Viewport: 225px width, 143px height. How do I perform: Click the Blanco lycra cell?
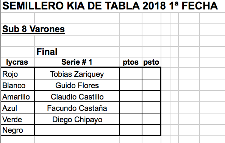pos(17,85)
